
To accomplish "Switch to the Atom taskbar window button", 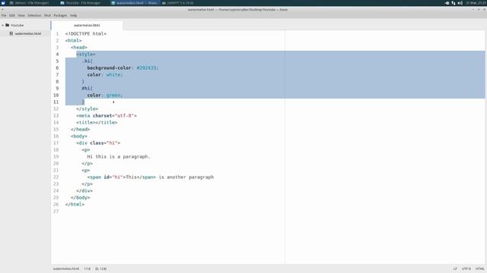I will tap(135, 3).
